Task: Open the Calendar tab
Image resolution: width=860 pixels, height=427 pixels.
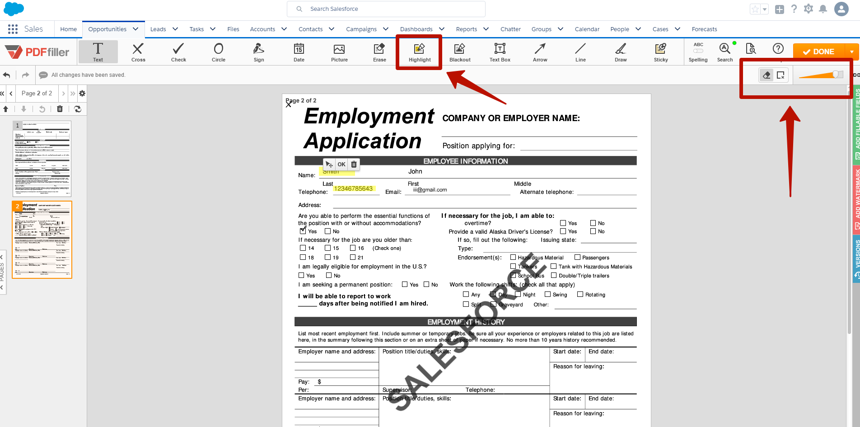Action: tap(587, 29)
